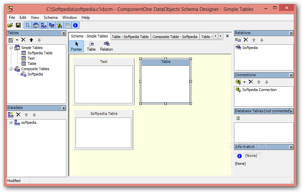Toggle the Tables window toolbar icon
Image resolution: width=303 pixels, height=193 pixels.
(x=36, y=25)
